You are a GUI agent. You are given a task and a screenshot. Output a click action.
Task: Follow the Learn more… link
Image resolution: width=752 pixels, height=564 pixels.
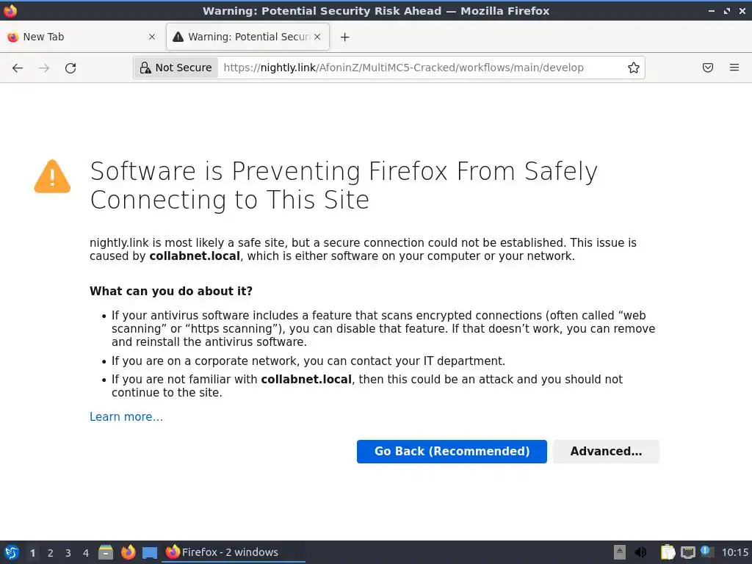point(126,417)
